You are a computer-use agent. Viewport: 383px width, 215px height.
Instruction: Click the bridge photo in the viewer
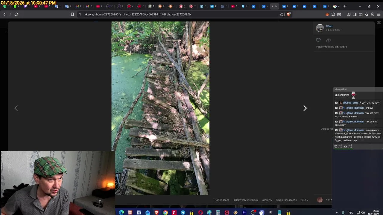click(160, 108)
